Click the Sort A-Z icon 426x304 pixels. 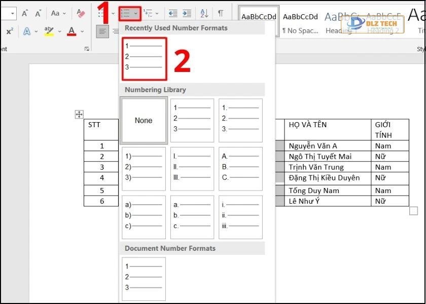pyautogui.click(x=204, y=13)
